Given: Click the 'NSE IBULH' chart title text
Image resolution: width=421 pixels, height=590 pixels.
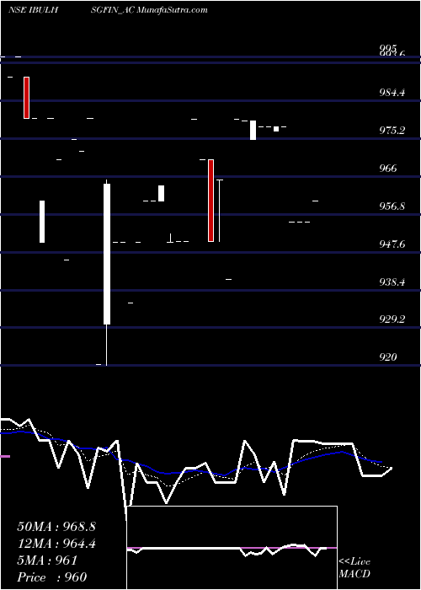Looking at the screenshot, I should [x=33, y=10].
